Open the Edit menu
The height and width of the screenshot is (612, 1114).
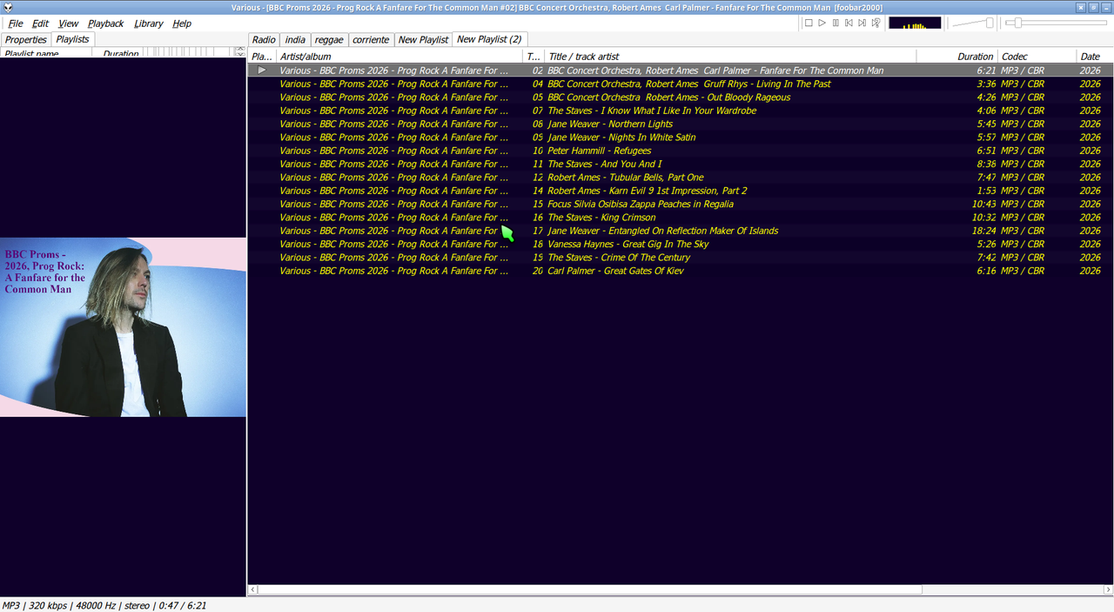click(x=41, y=24)
